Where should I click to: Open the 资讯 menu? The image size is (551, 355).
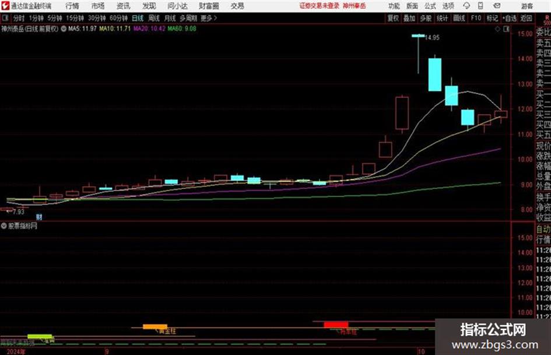[124, 6]
